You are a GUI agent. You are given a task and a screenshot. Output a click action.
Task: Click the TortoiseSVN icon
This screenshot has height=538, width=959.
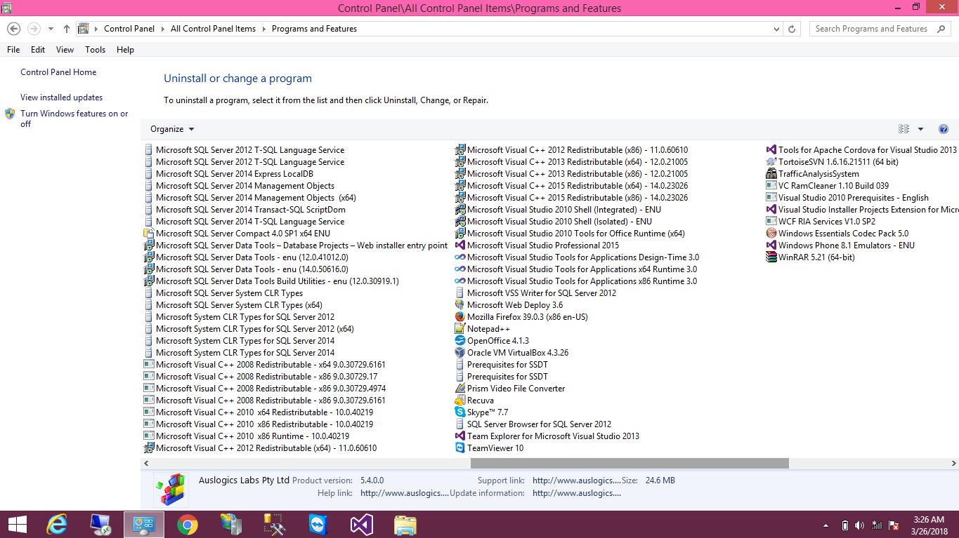pos(771,162)
